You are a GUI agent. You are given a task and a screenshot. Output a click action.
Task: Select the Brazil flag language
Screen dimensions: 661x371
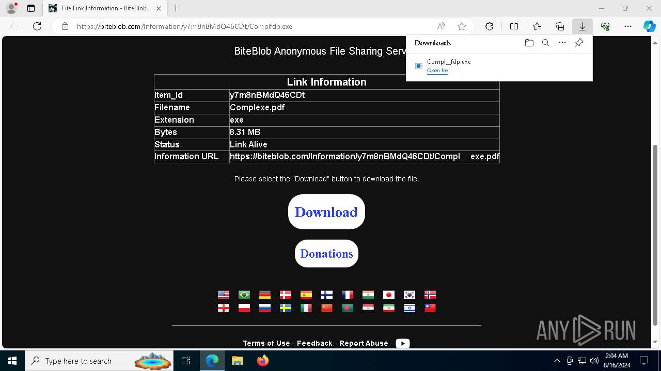244,295
